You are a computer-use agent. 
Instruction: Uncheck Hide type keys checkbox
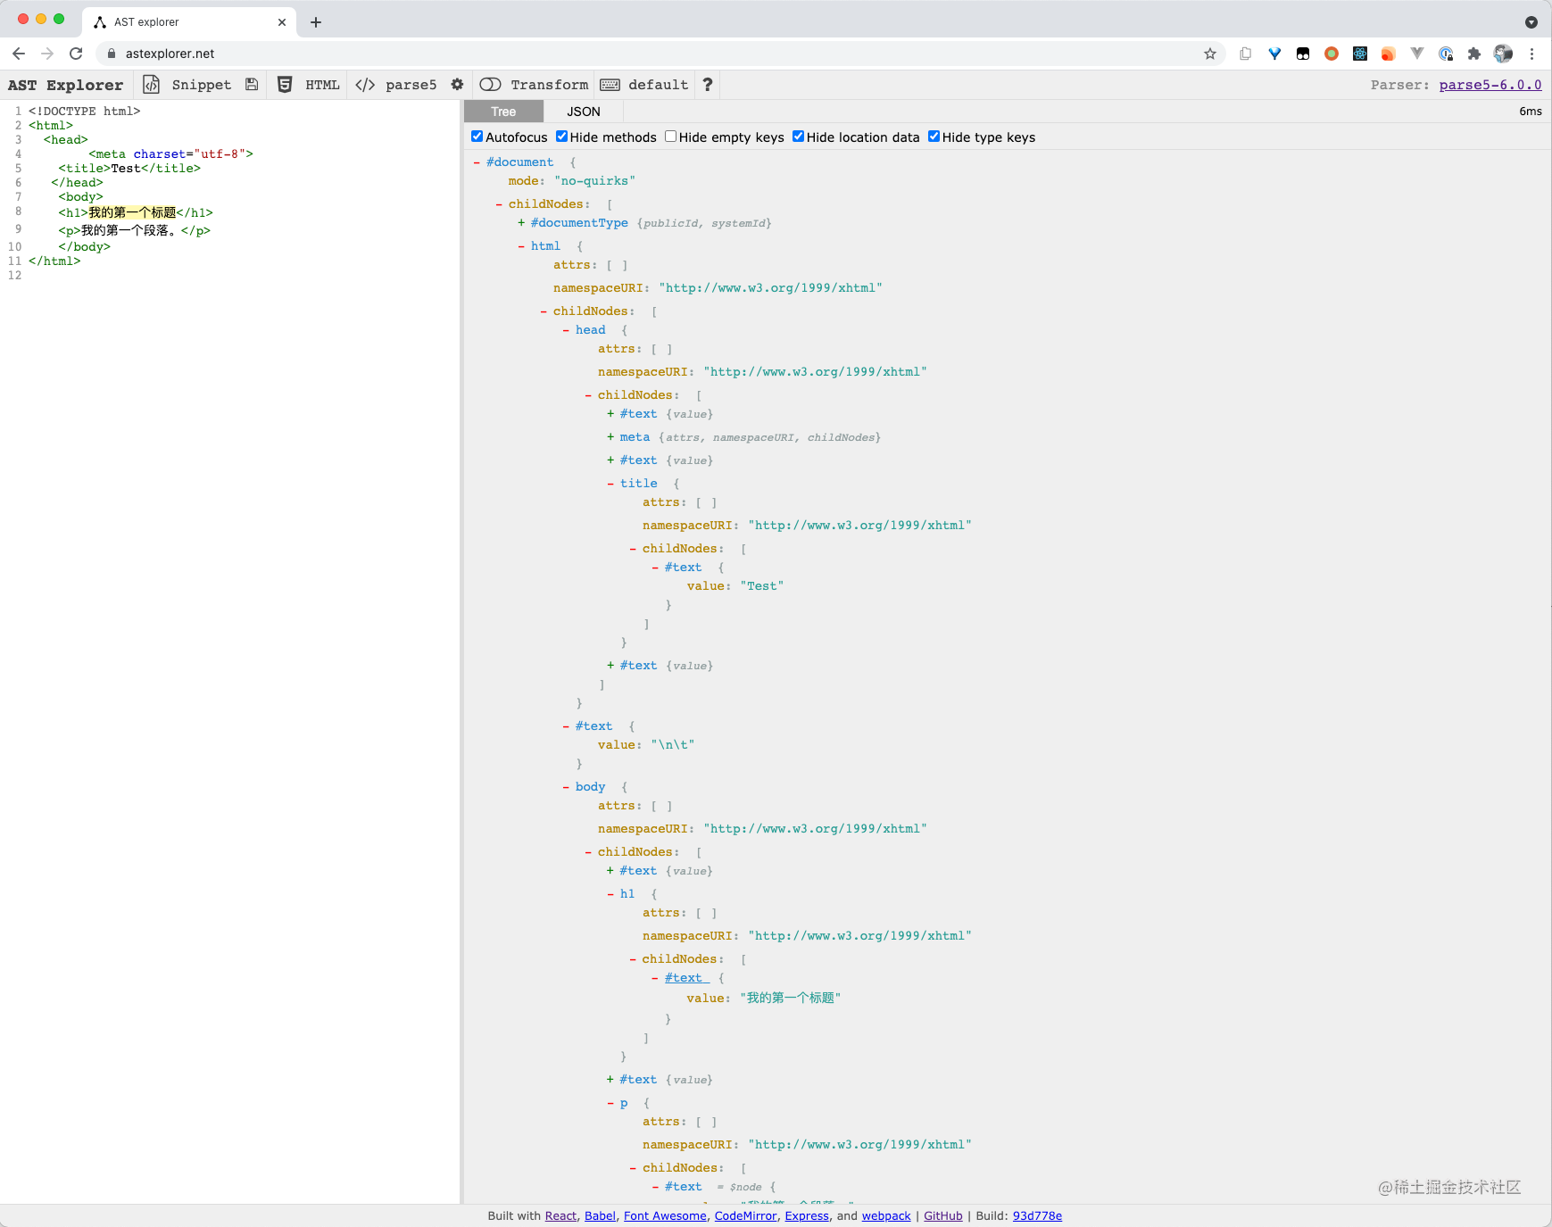click(x=934, y=137)
